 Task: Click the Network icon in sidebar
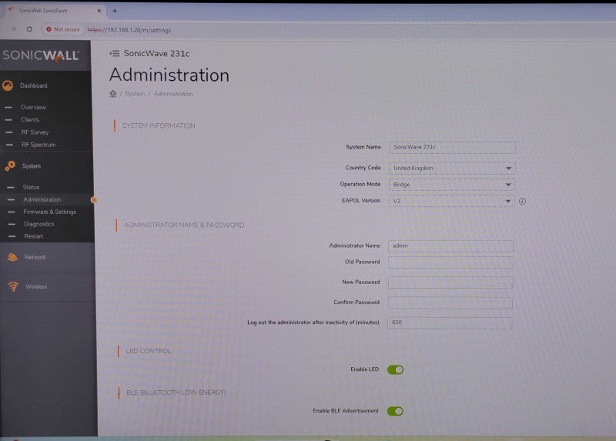click(12, 257)
